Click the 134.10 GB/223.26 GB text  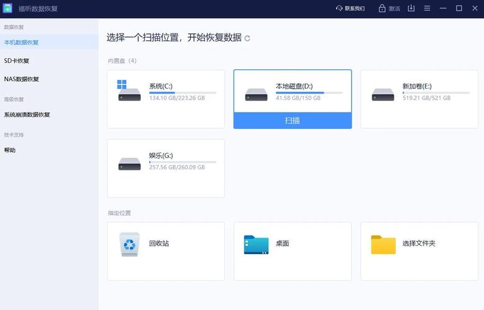177,98
